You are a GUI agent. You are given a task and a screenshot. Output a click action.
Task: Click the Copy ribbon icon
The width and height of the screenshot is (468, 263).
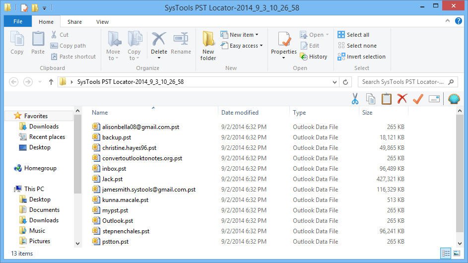(x=17, y=43)
